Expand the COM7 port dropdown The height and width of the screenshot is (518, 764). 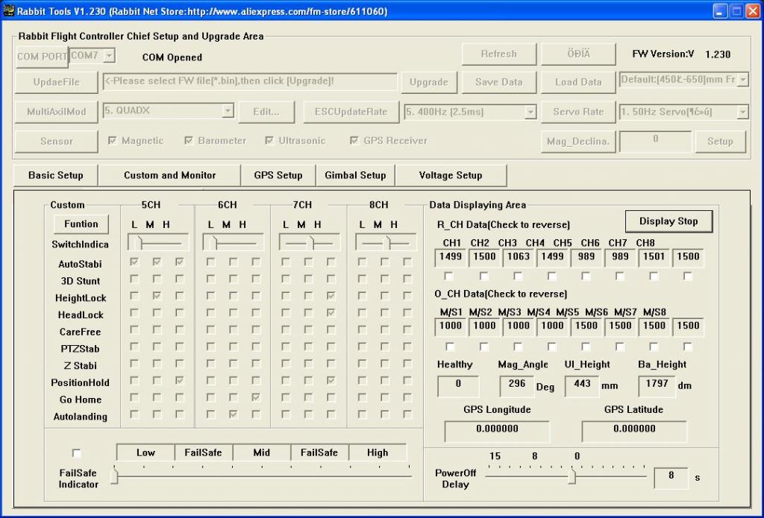(x=109, y=56)
